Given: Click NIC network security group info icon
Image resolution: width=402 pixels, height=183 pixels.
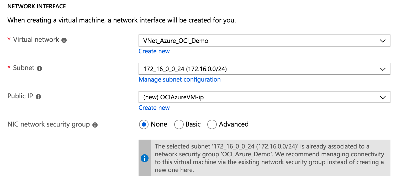Looking at the screenshot, I should click(95, 125).
